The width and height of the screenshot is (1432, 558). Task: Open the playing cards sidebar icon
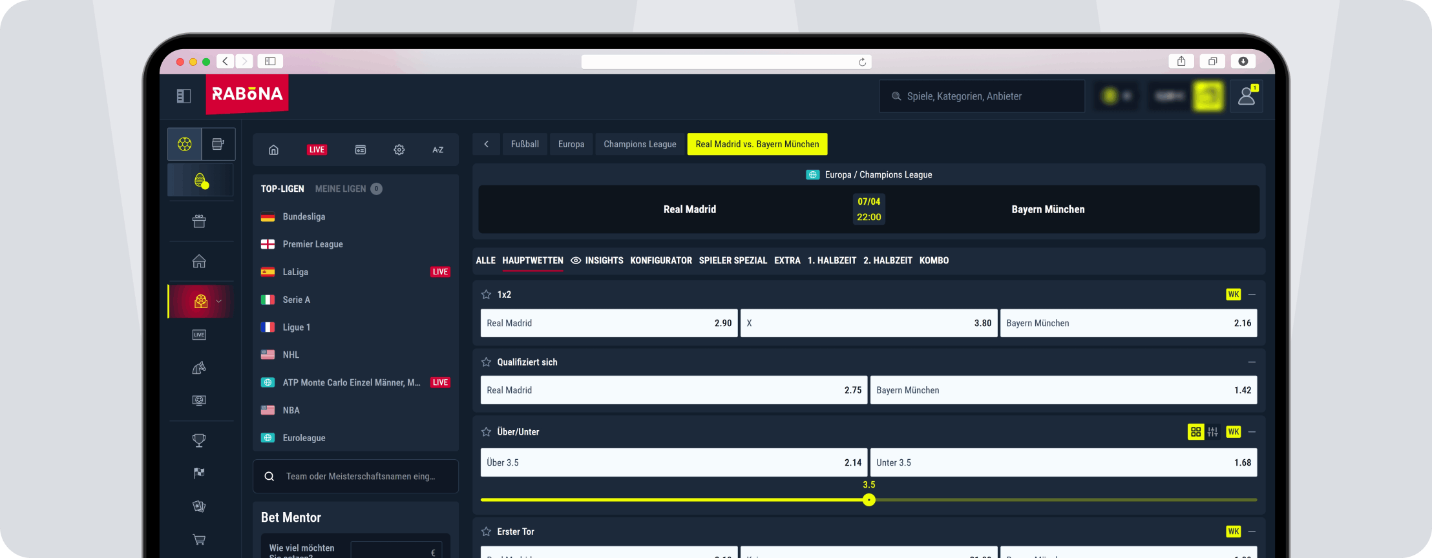(x=199, y=506)
